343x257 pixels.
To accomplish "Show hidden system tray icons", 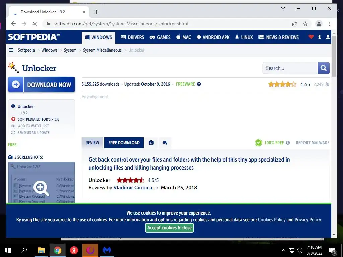I will coord(283,250).
